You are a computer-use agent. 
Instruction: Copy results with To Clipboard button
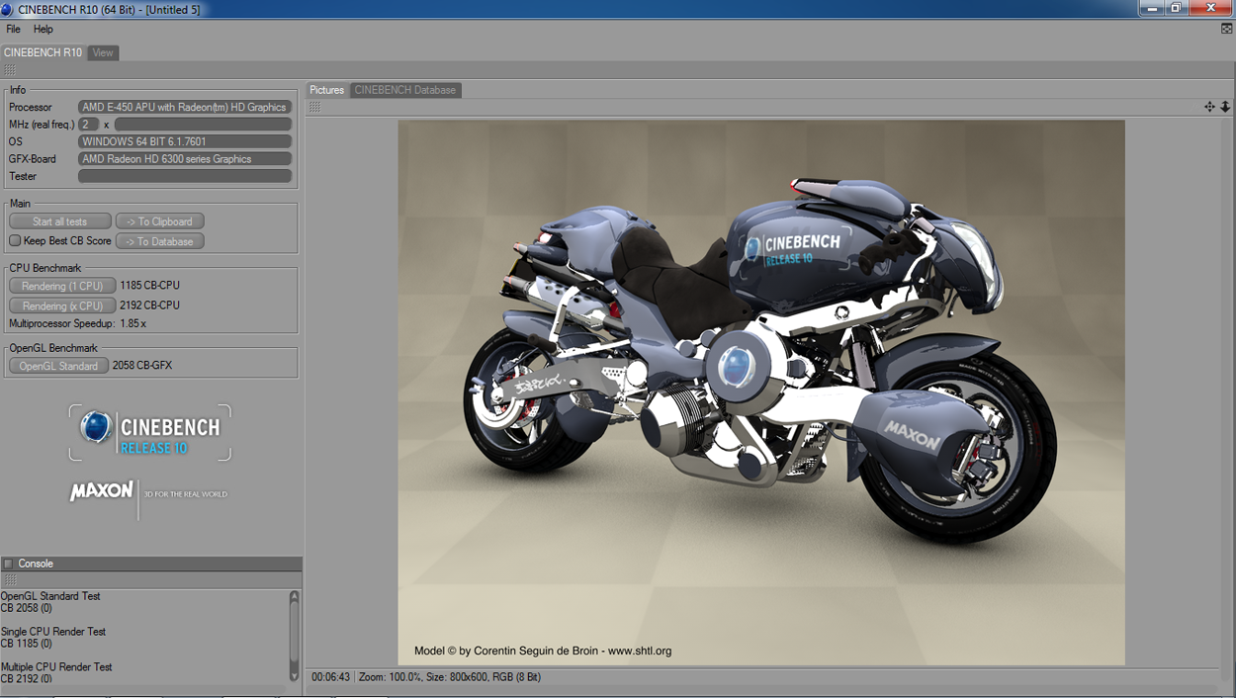[x=160, y=221]
